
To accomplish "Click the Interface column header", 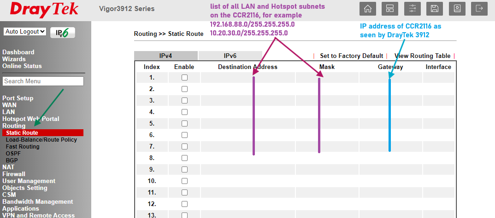I will point(438,67).
